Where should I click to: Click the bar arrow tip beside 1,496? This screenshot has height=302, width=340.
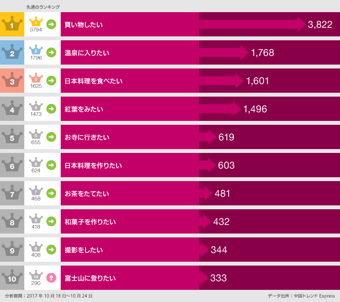click(237, 109)
